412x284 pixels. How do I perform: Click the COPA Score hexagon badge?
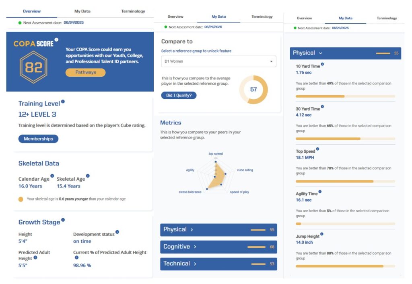point(34,67)
